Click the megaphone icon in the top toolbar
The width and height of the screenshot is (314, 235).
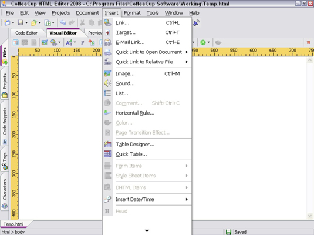pyautogui.click(x=196, y=22)
